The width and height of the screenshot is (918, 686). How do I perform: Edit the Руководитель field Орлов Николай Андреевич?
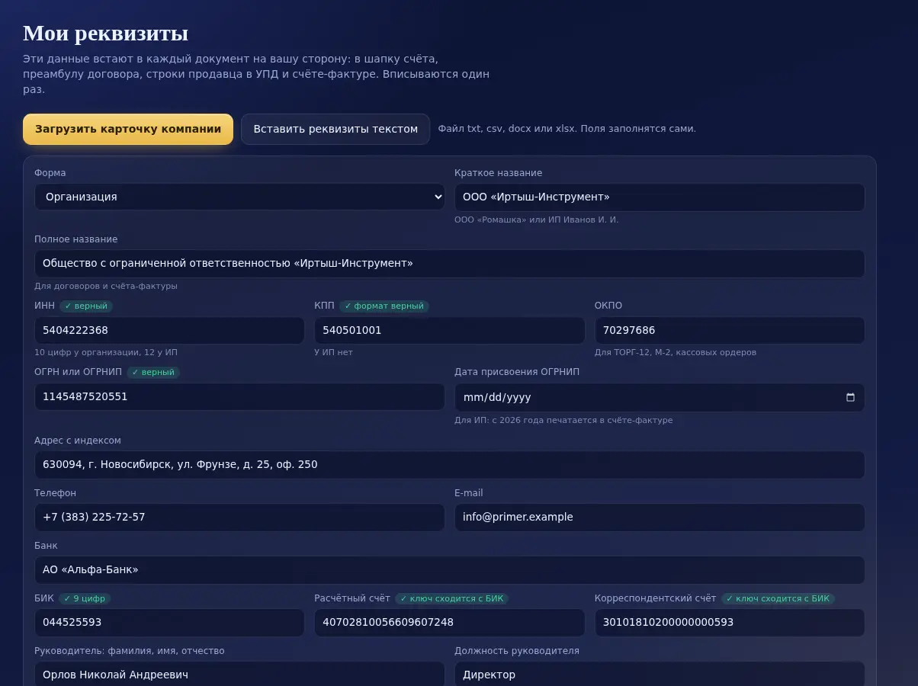coord(239,675)
